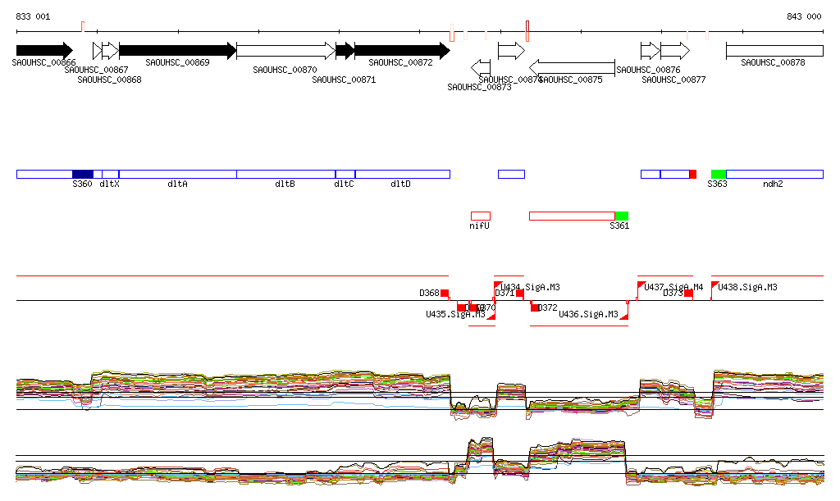
Task: Click the U436.SigA.M3 label
Action: (588, 314)
